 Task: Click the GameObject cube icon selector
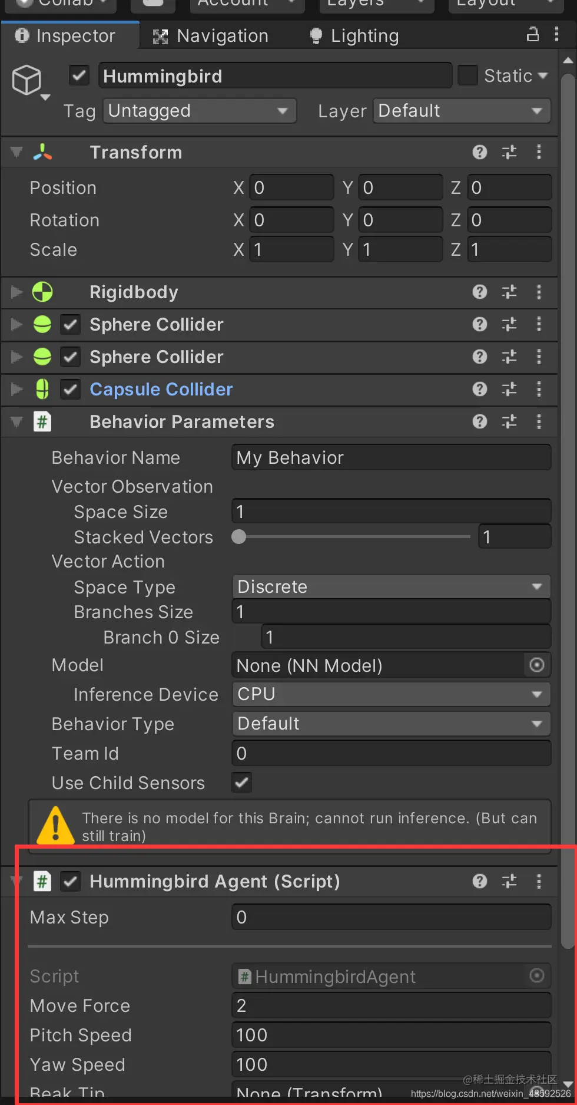click(27, 80)
